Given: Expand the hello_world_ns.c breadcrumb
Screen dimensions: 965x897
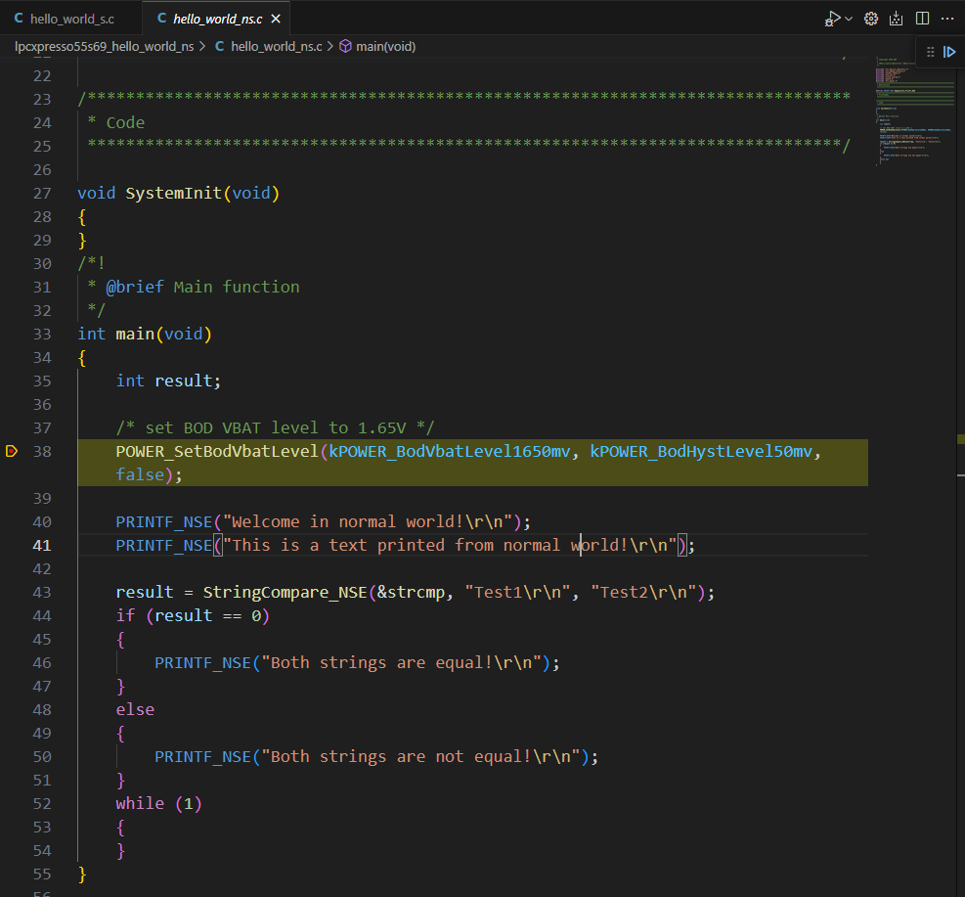Looking at the screenshot, I should 276,46.
